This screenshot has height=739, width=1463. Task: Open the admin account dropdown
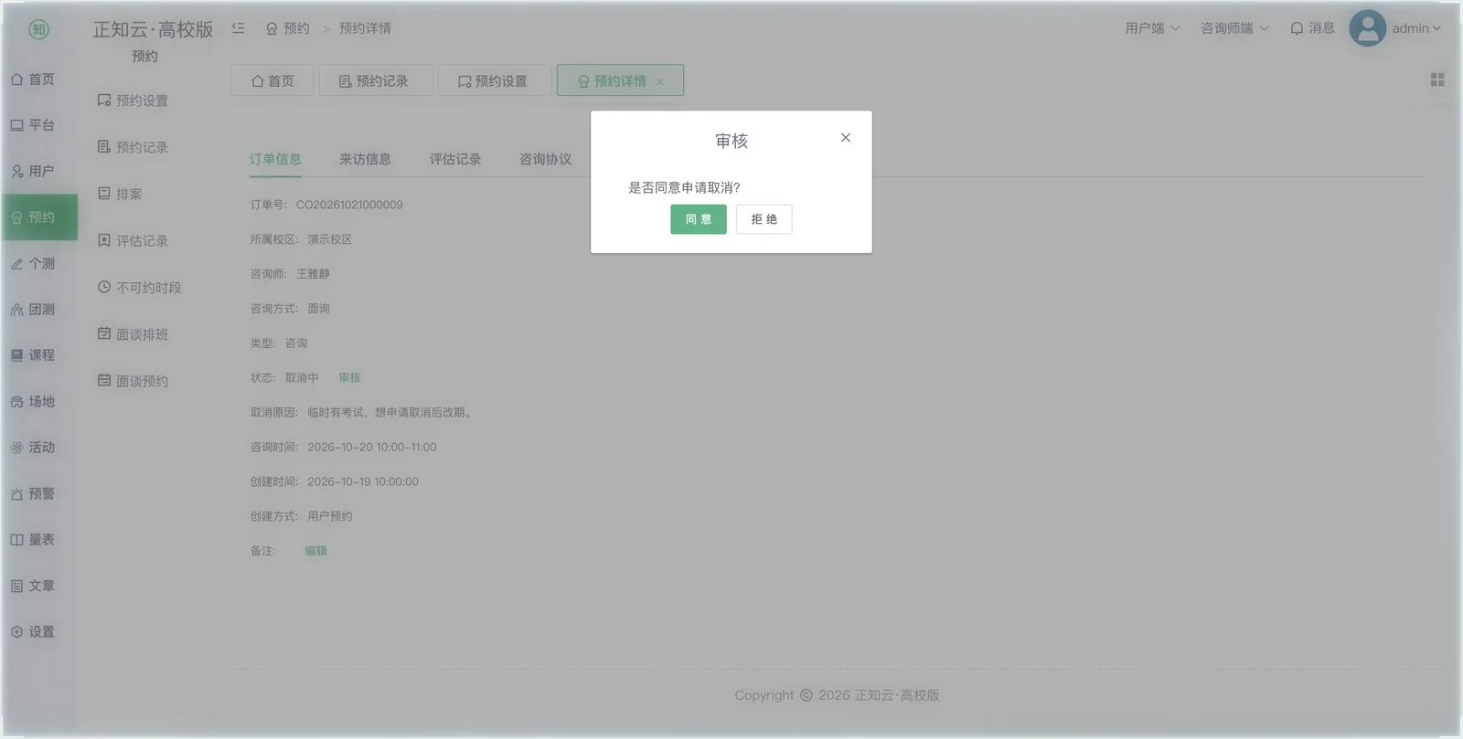pyautogui.click(x=1395, y=28)
